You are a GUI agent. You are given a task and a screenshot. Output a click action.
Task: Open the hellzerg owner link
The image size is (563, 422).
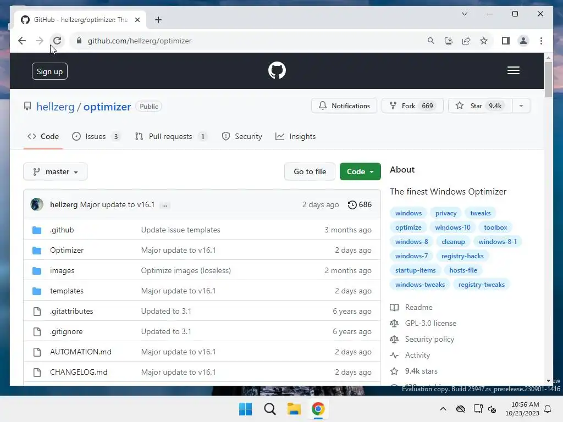[x=56, y=107]
